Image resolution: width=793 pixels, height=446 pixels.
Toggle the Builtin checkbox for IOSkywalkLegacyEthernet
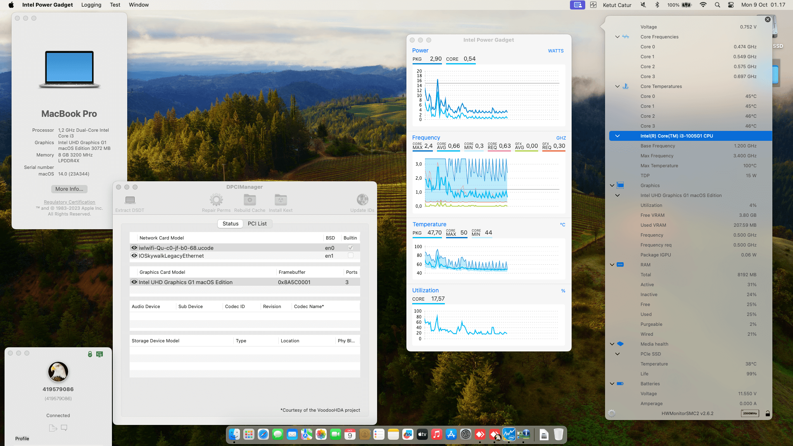[350, 256]
